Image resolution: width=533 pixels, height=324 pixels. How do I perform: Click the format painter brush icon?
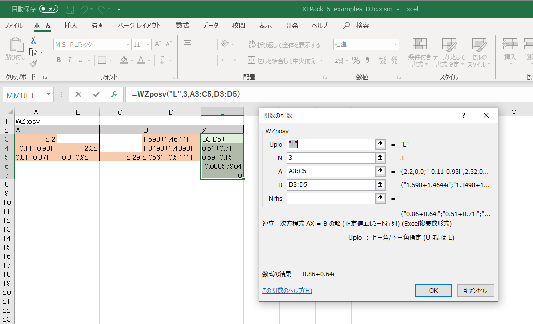click(33, 64)
